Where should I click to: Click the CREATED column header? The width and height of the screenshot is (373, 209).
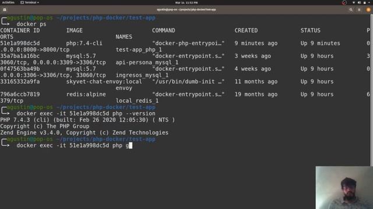click(246, 30)
